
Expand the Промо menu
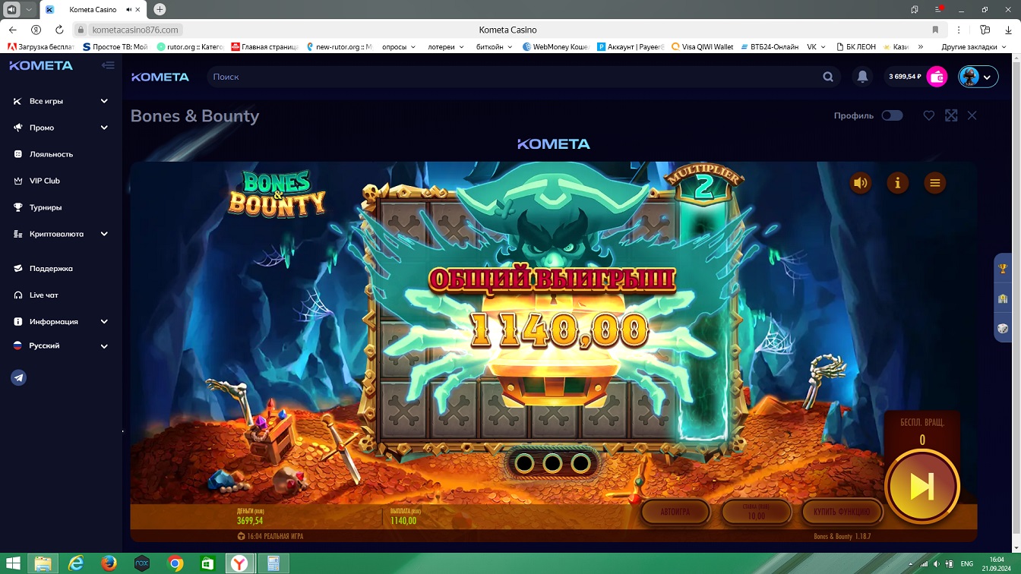coord(61,128)
